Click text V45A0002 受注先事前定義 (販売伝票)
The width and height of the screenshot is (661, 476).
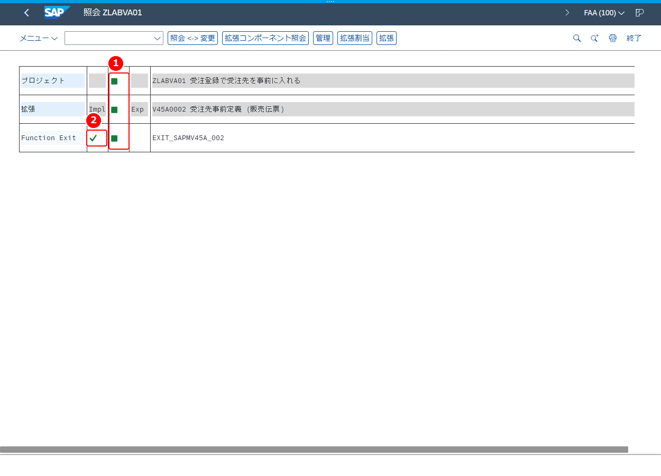pyautogui.click(x=218, y=109)
